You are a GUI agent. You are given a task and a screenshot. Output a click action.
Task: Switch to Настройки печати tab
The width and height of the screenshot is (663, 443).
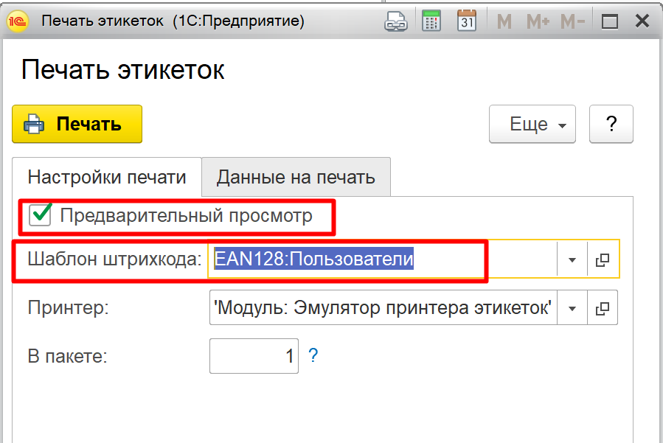coord(106,177)
